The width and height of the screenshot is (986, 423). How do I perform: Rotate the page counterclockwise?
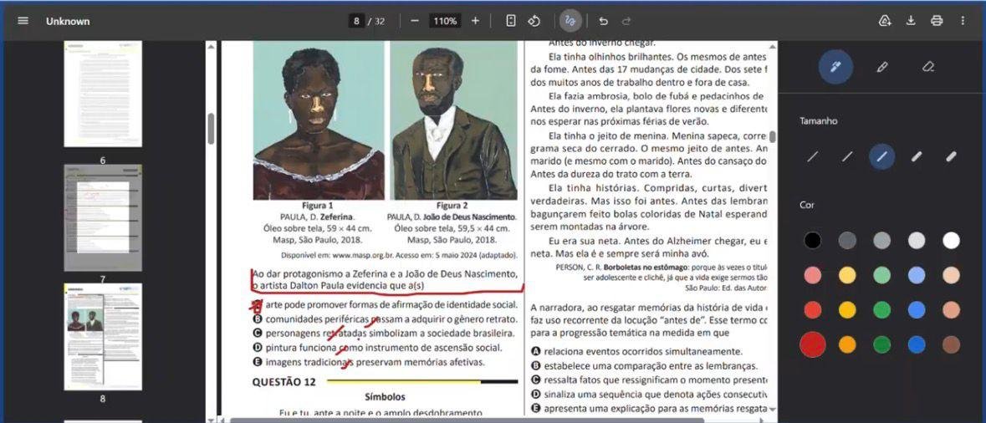coord(534,21)
